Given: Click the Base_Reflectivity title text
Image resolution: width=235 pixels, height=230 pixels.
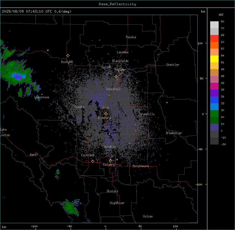Looking at the screenshot, I should tap(117, 4).
